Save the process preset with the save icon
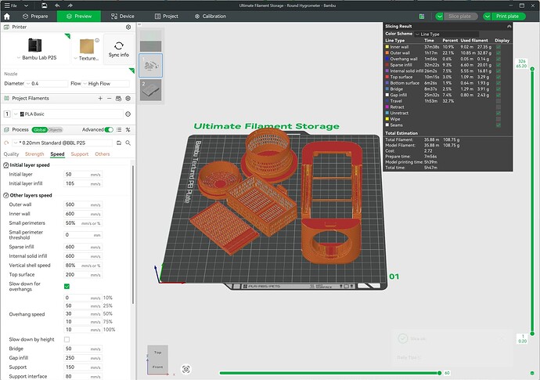The image size is (540, 380). [x=119, y=143]
